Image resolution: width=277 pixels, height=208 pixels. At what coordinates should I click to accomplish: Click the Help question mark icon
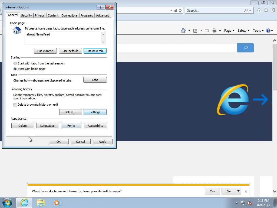click(x=268, y=31)
